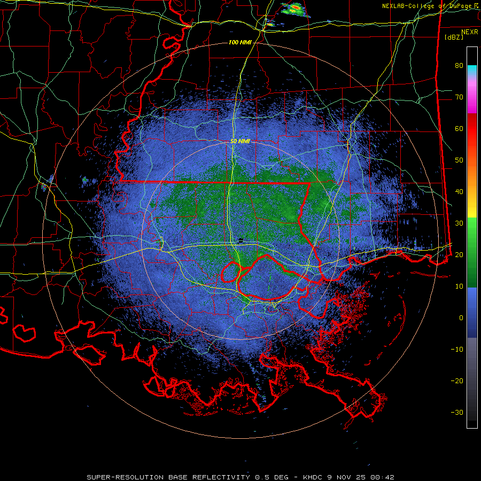Select the 50 value on the dBZ scale
Viewport: 481px width, 481px height.
[x=459, y=160]
